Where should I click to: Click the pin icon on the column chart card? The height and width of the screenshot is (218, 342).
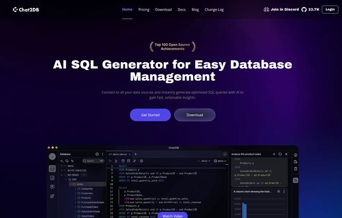[x=278, y=191]
